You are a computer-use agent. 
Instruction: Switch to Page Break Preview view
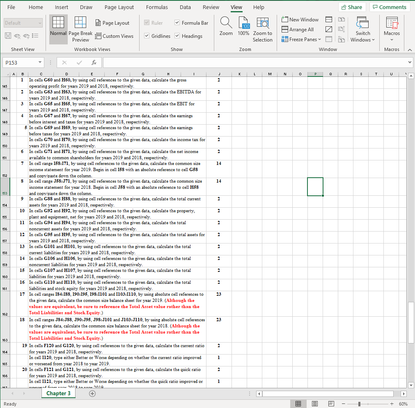[80, 29]
